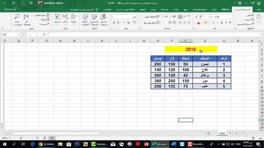Open the number format dropdown
The image size is (264, 148).
[x=113, y=16]
